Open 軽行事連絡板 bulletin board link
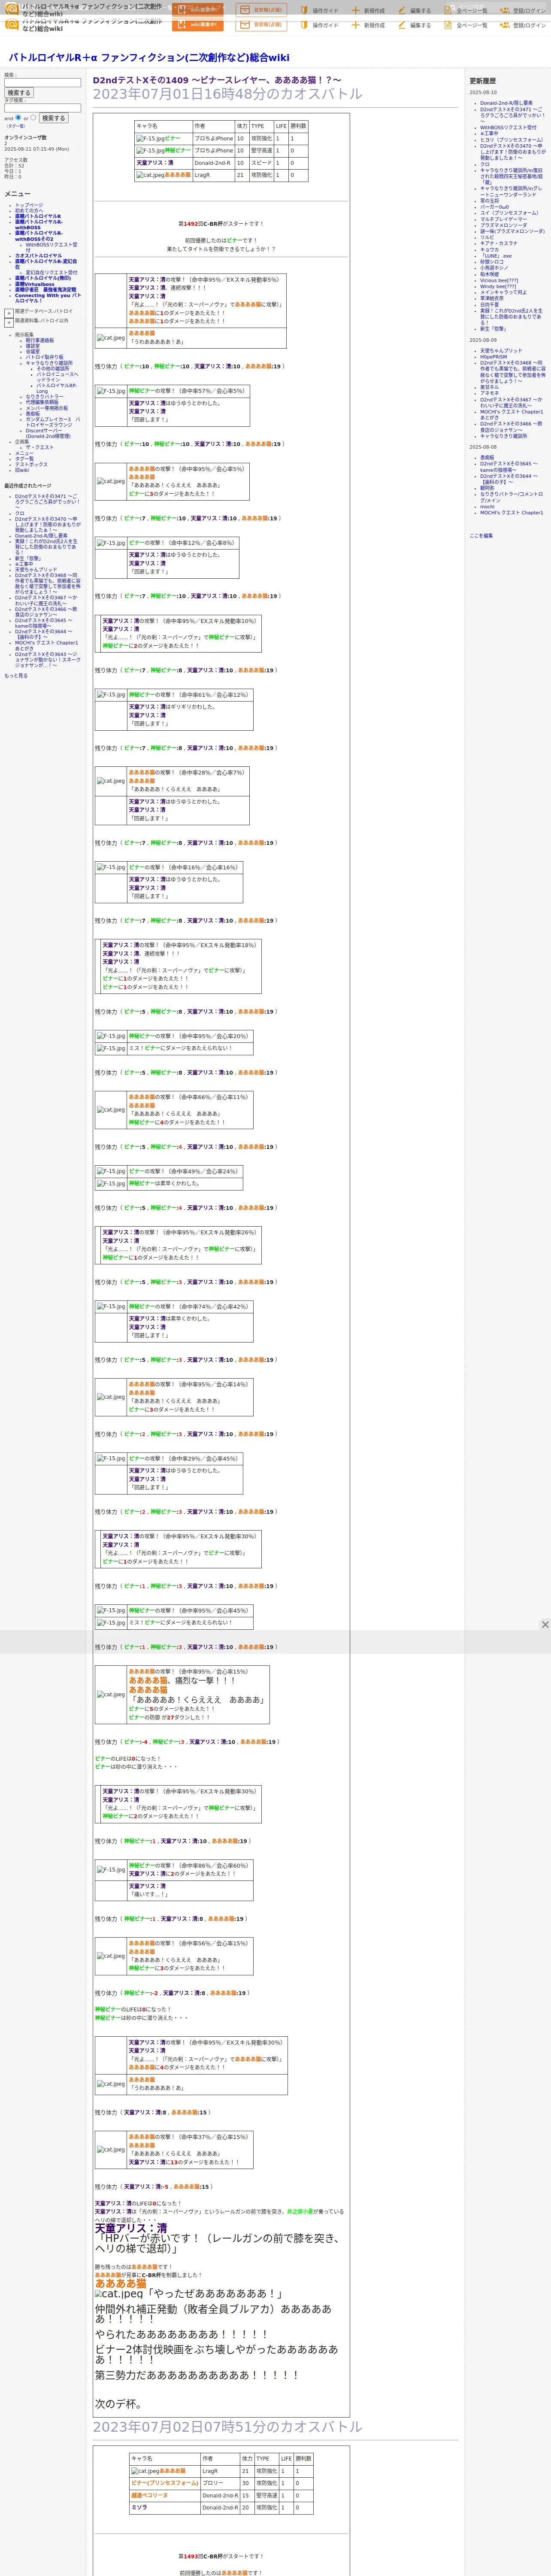The image size is (551, 2576). (x=40, y=340)
